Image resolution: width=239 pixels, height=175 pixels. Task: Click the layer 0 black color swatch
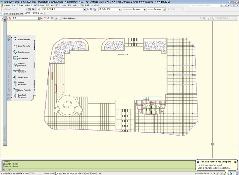[52, 9]
